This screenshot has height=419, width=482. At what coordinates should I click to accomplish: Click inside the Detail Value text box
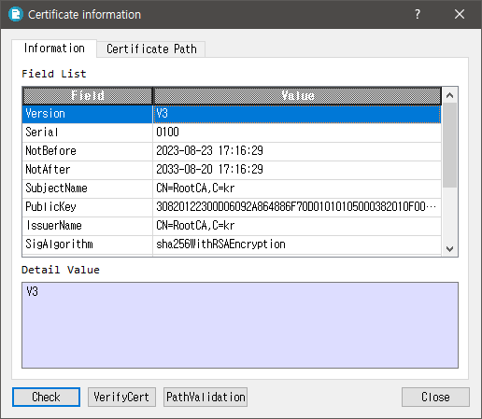(x=240, y=325)
